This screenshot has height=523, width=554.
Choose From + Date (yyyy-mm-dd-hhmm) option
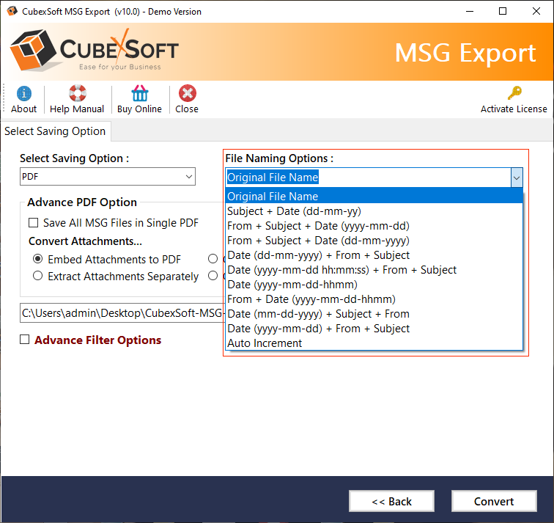pos(374,299)
